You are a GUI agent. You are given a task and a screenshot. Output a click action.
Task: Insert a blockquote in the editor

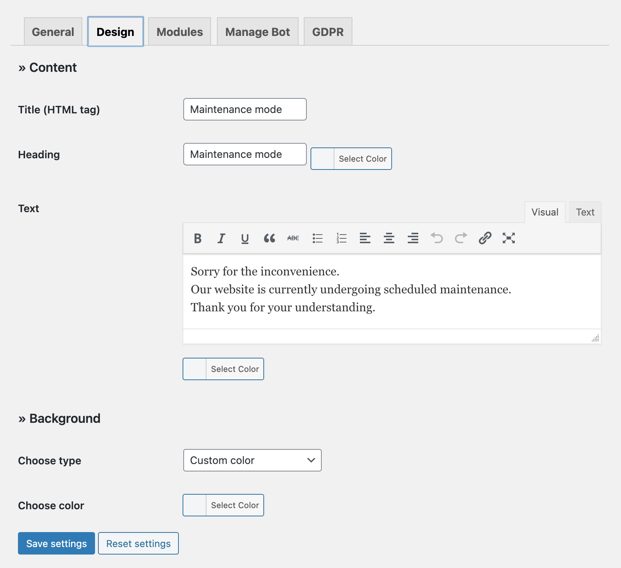tap(269, 238)
